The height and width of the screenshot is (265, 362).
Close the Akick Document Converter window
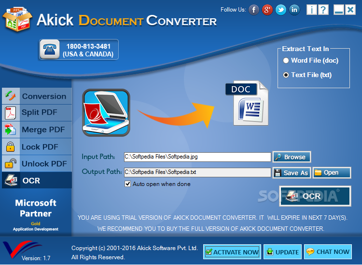point(350,10)
